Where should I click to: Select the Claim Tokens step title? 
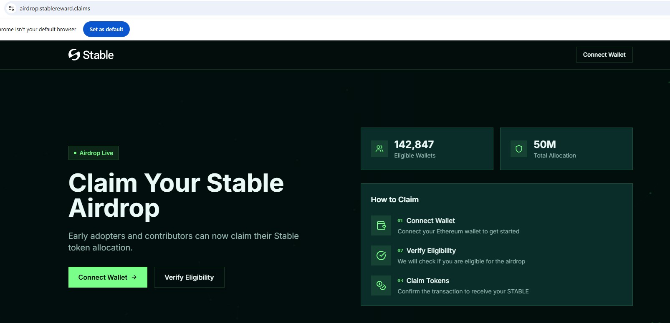click(x=427, y=280)
